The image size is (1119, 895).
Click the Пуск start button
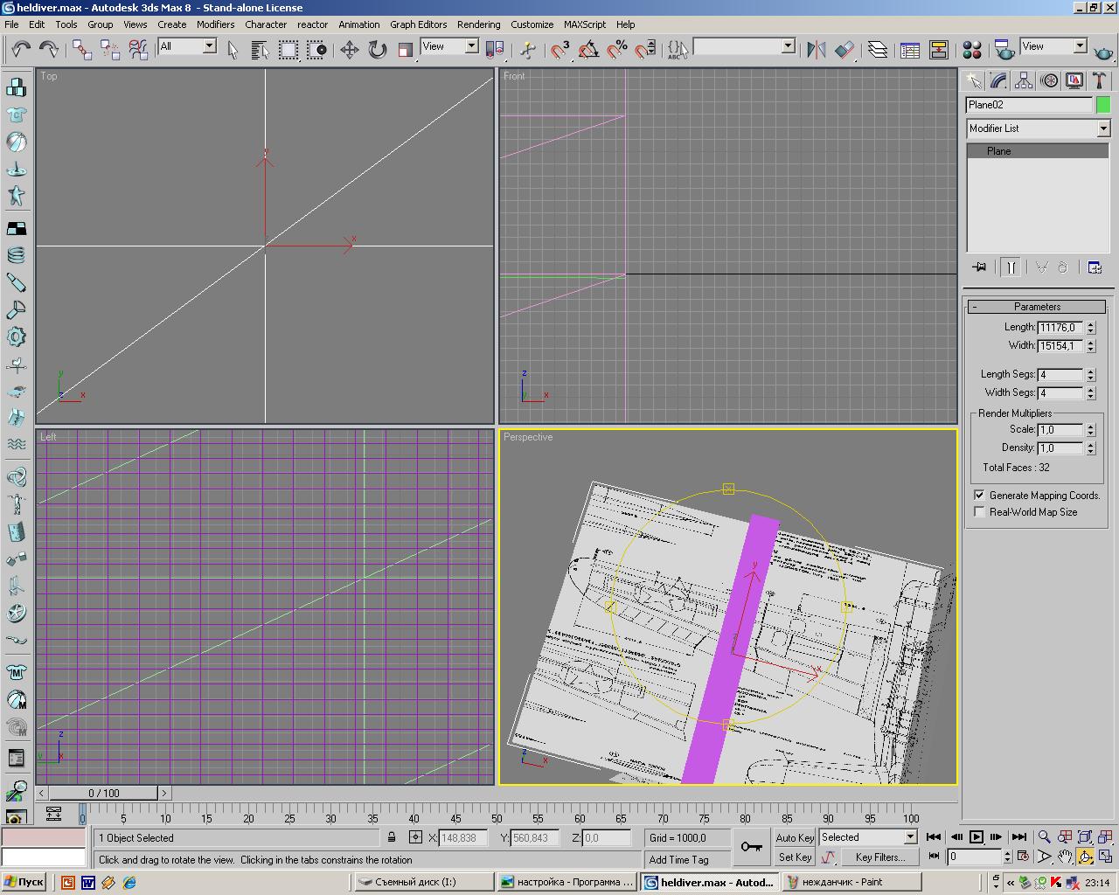click(24, 882)
